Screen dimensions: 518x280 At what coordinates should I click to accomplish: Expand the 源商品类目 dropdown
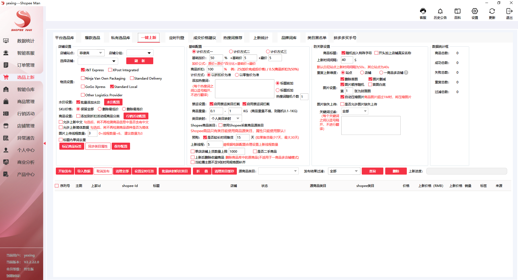[x=278, y=171]
